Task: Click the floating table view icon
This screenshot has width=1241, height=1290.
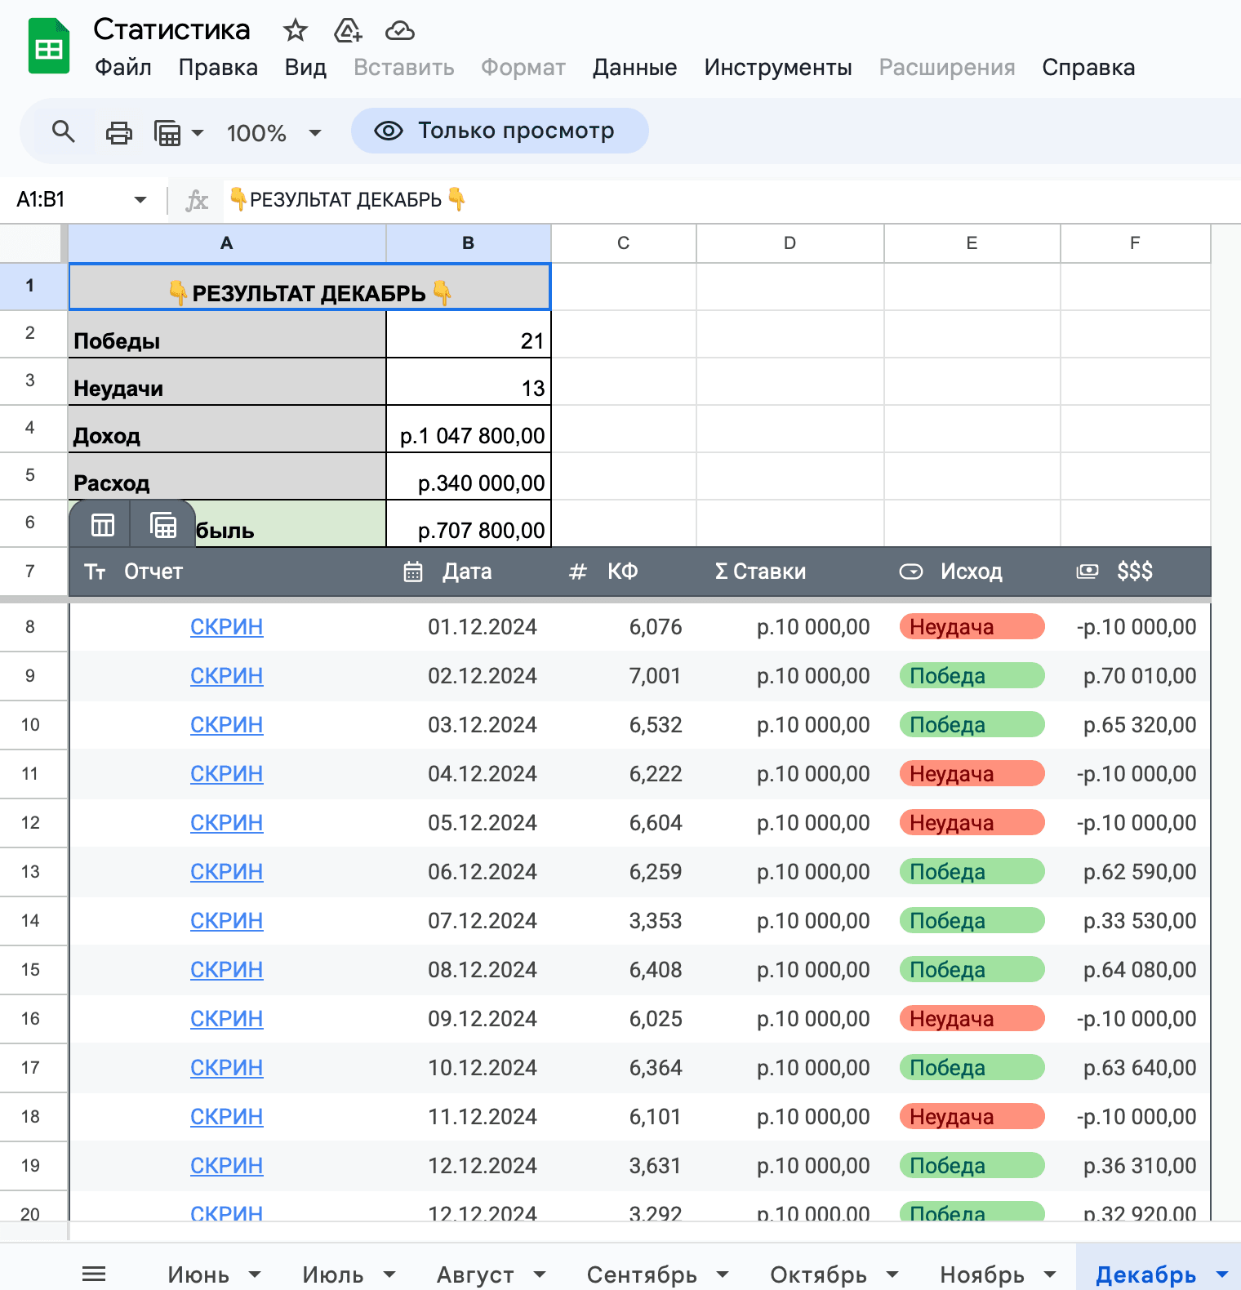Action: 103,525
